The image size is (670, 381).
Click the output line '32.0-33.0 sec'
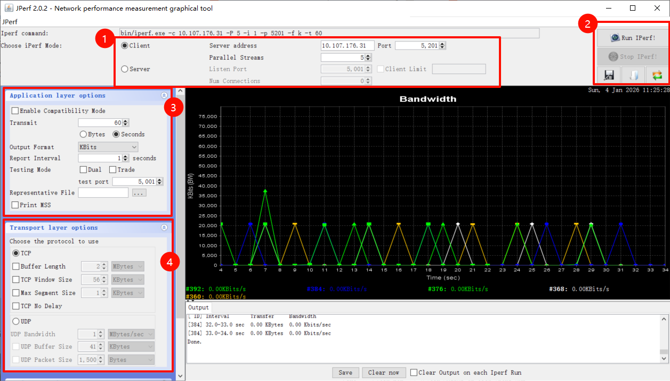[260, 325]
